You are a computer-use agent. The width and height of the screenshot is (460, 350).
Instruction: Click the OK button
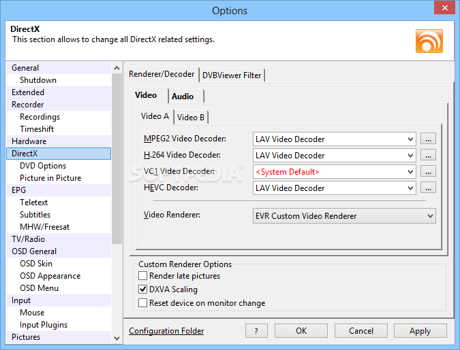(301, 331)
